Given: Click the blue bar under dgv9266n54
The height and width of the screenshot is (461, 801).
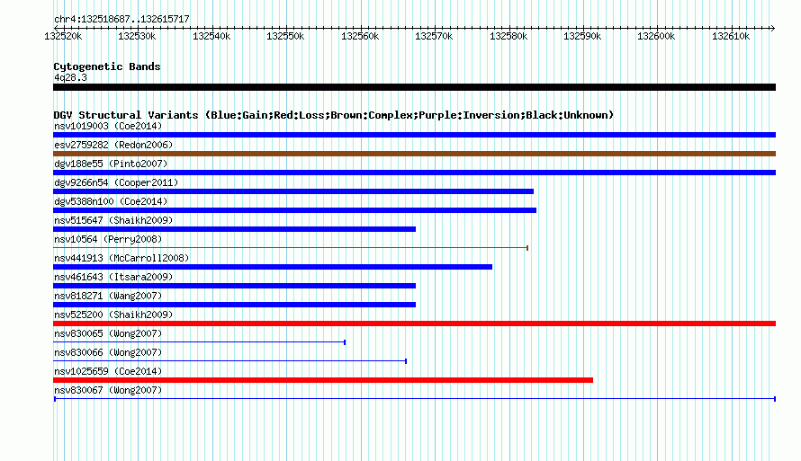Looking at the screenshot, I should [293, 191].
